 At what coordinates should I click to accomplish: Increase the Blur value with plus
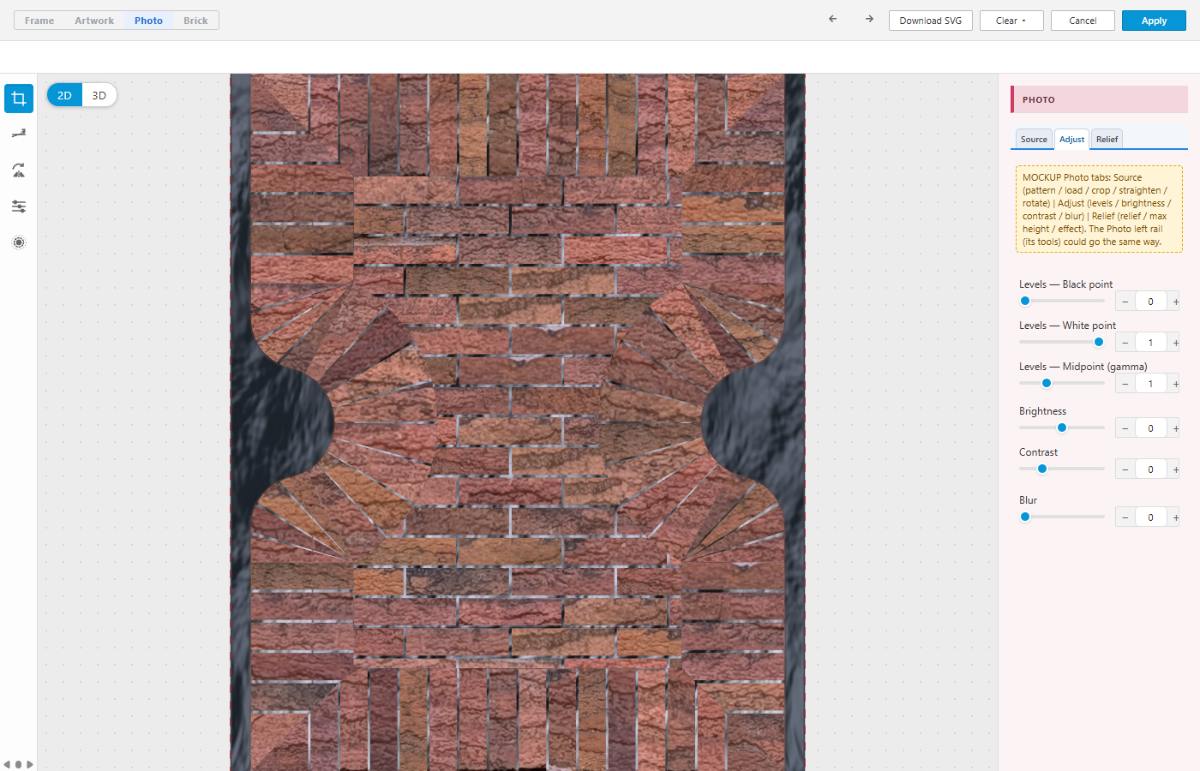1175,517
